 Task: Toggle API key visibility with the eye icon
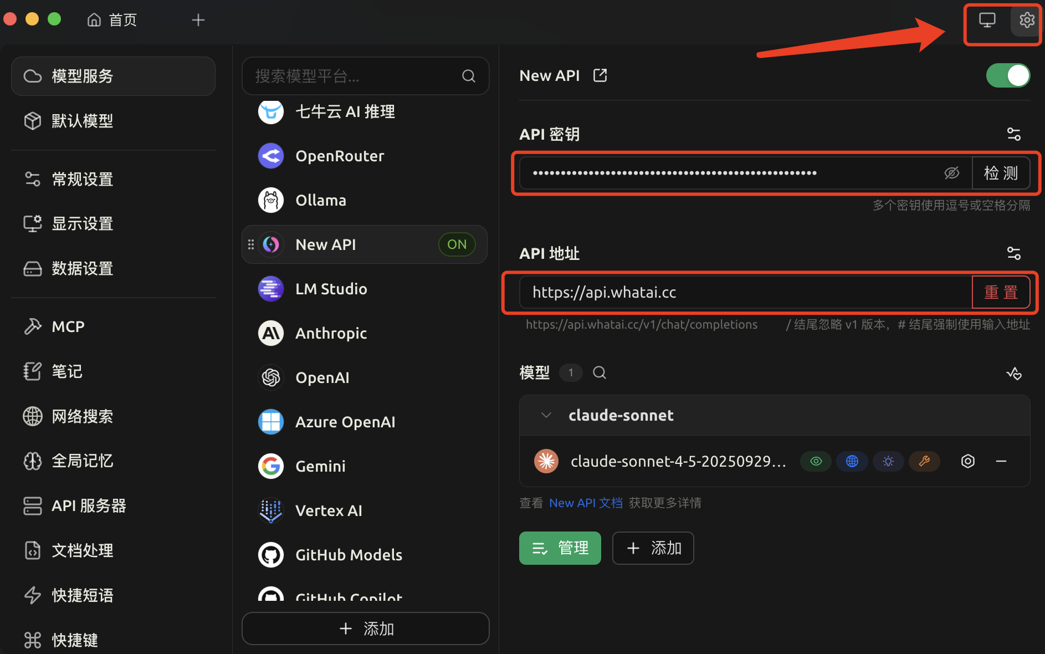(x=951, y=172)
